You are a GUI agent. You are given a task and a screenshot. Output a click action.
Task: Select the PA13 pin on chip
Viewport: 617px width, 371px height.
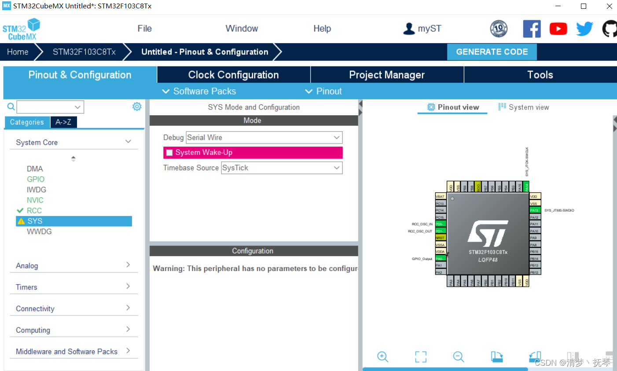pyautogui.click(x=535, y=210)
